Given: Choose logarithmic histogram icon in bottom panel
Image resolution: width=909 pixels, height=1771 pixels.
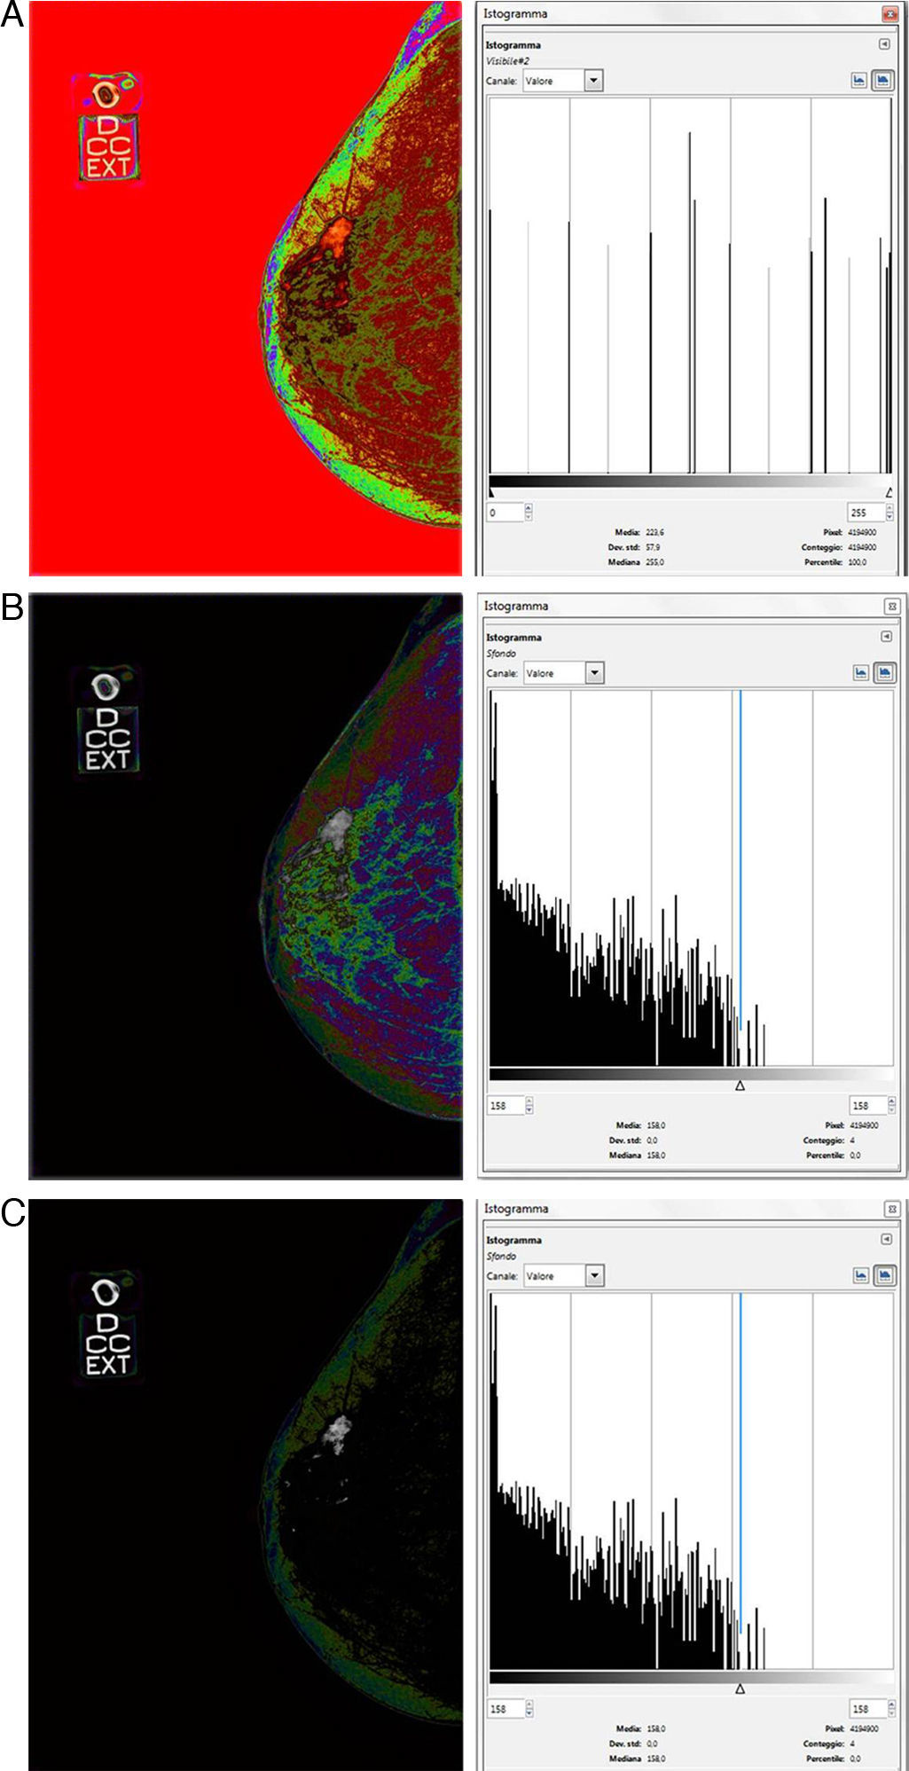Looking at the screenshot, I should point(884,1275).
